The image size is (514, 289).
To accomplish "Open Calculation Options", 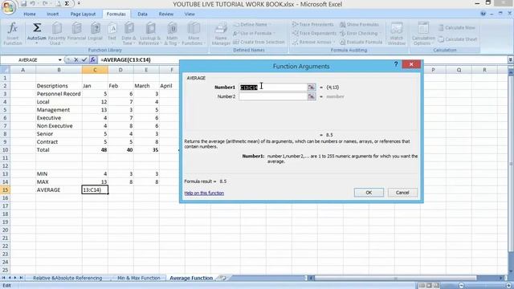I will click(x=423, y=34).
